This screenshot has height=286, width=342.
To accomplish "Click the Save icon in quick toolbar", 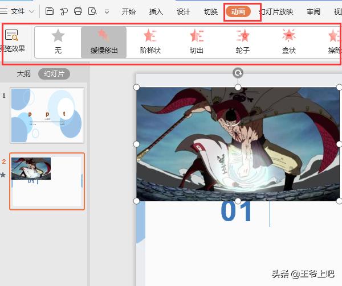I will pos(50,11).
